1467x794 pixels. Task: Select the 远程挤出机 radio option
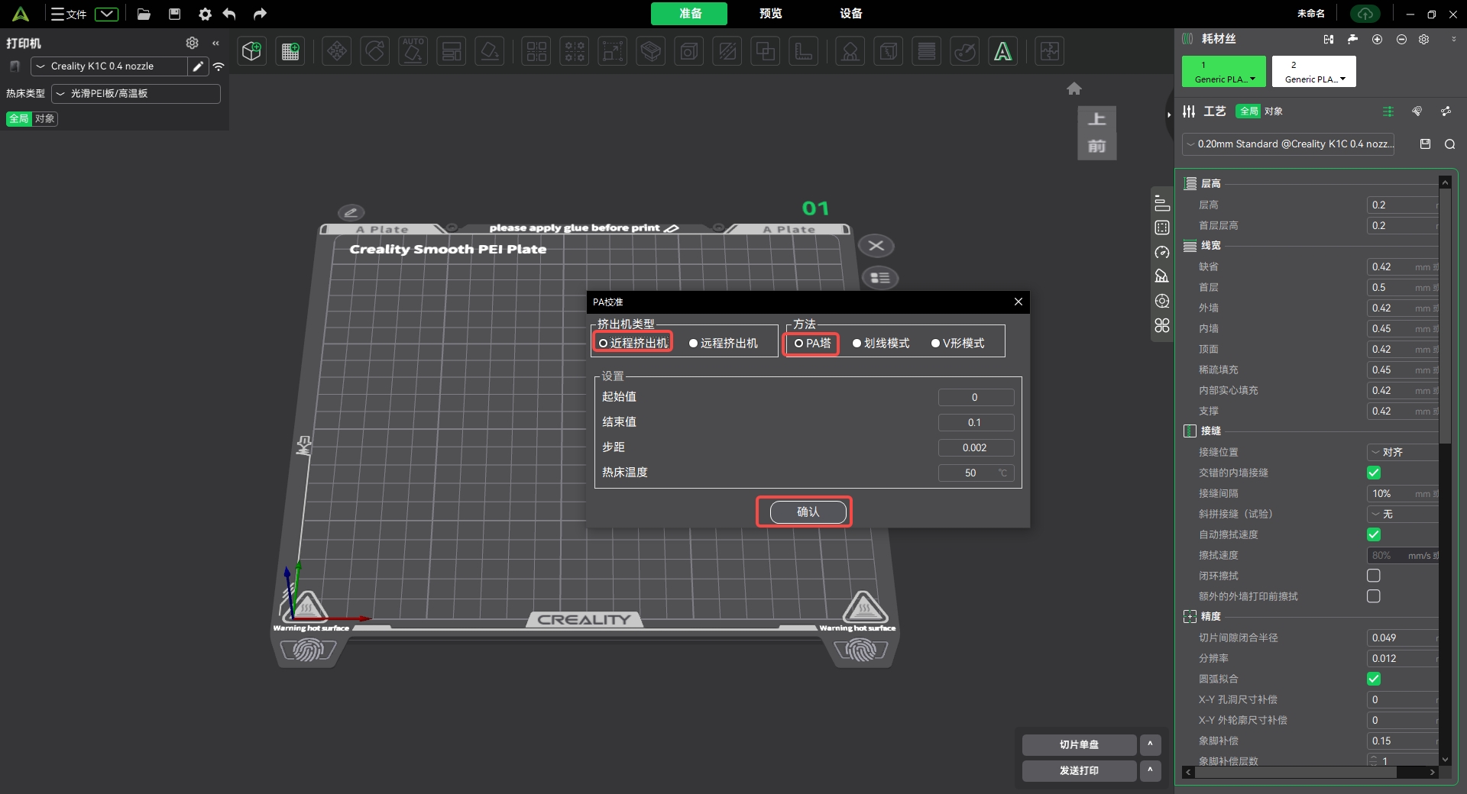(x=693, y=344)
